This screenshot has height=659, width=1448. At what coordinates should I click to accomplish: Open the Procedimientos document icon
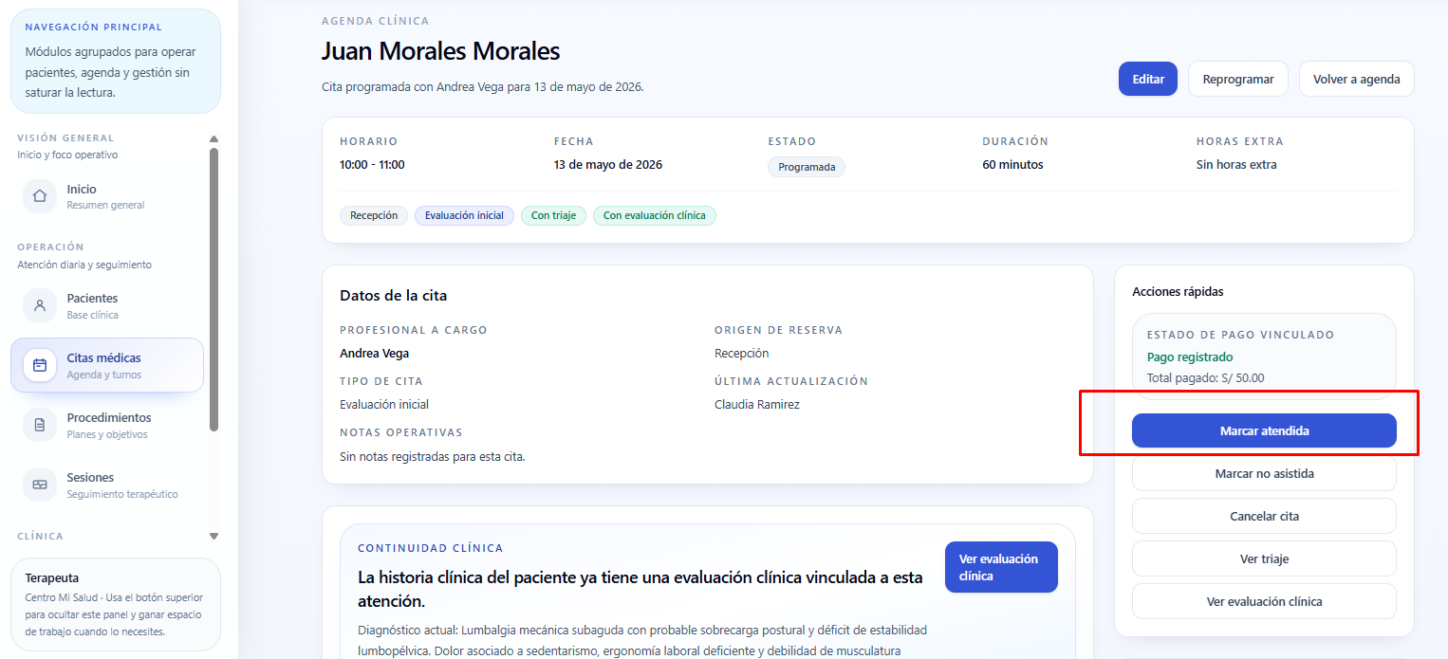coord(40,425)
